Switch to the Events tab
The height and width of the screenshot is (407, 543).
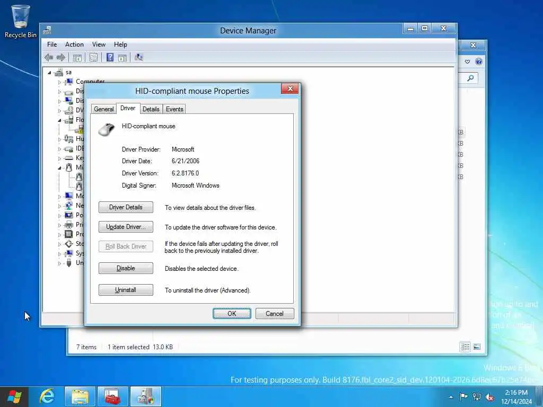click(x=174, y=109)
